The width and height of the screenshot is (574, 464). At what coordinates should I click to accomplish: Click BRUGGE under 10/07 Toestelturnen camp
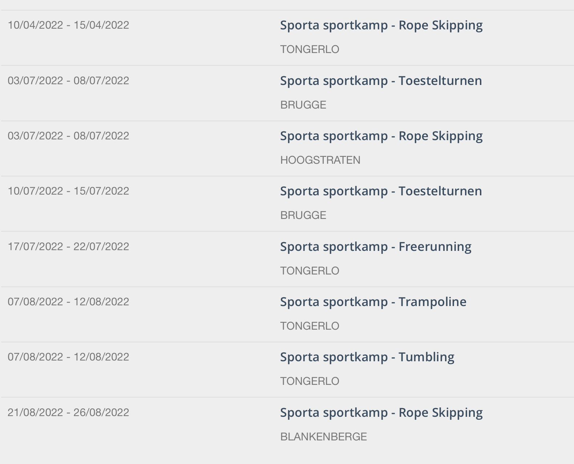(x=303, y=215)
